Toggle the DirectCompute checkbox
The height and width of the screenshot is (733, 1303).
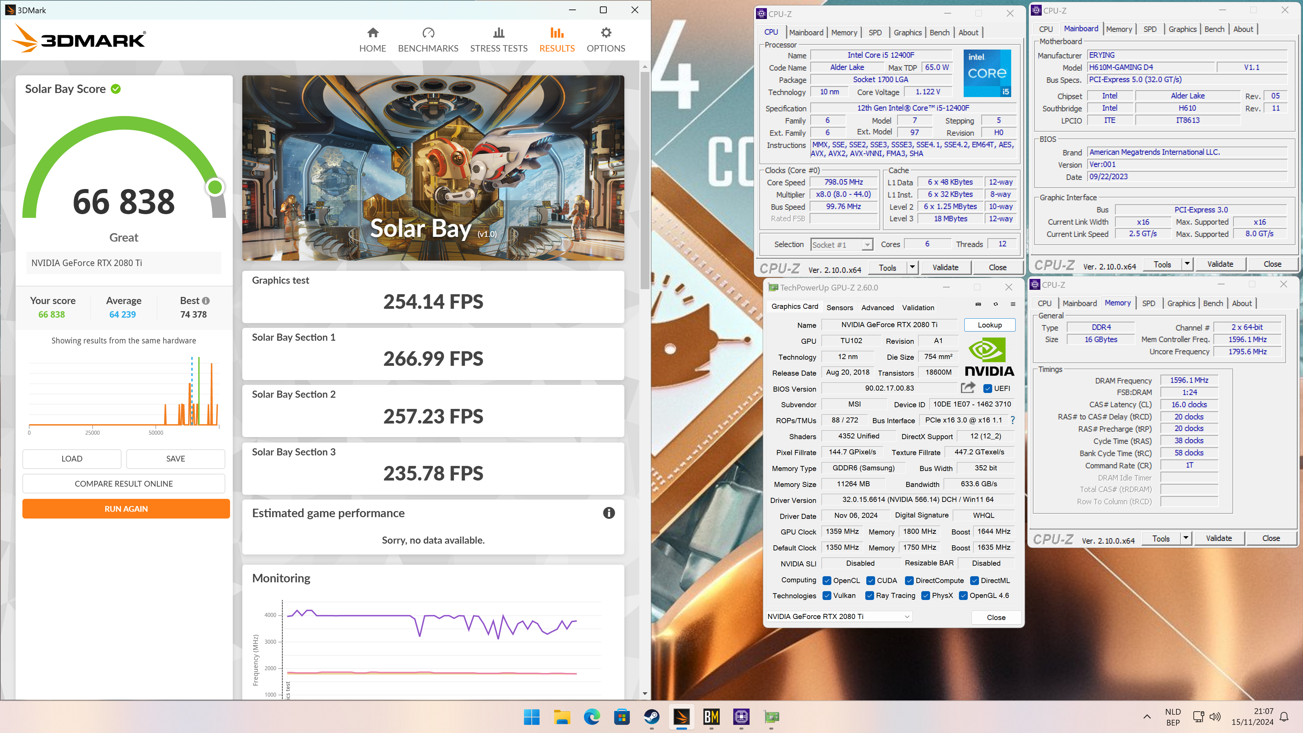click(909, 581)
